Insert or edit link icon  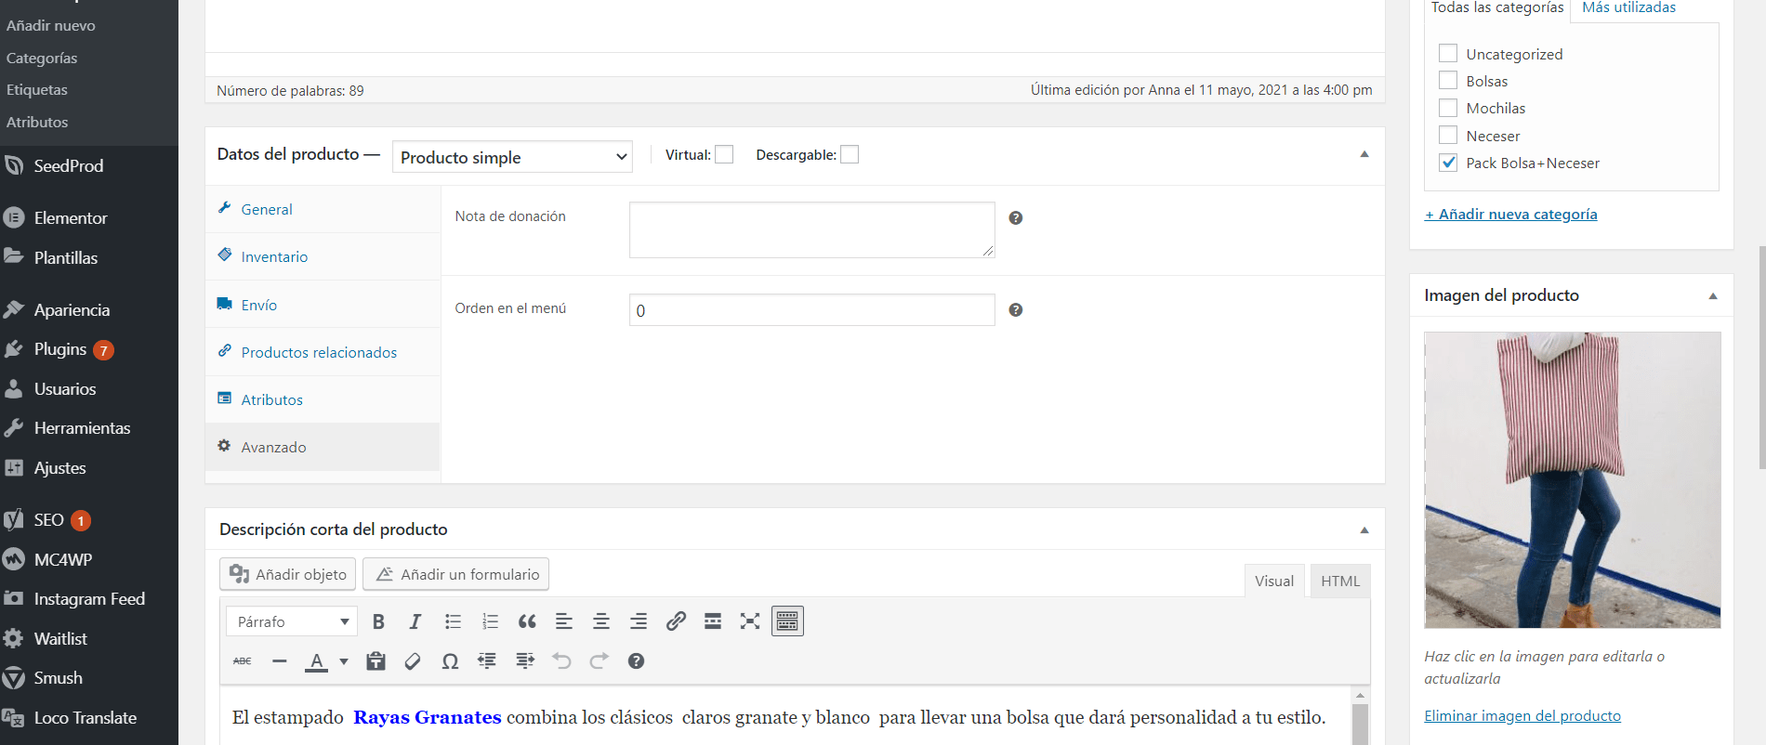[676, 621]
